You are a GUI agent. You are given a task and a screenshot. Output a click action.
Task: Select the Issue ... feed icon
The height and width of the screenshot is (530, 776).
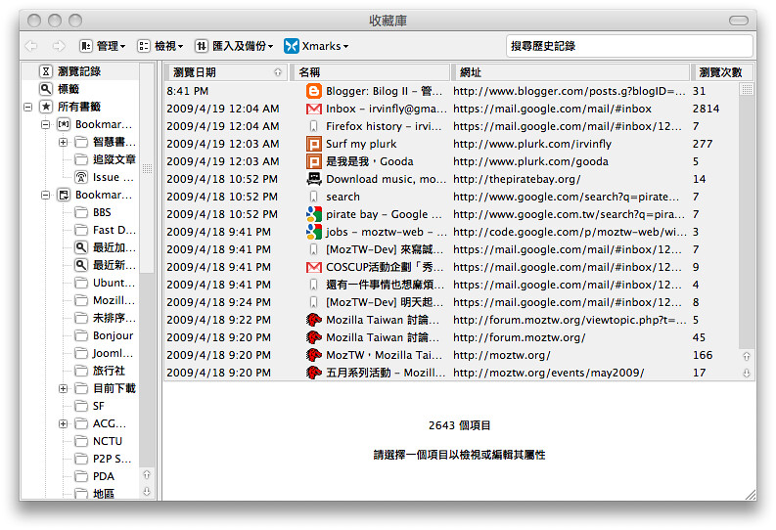point(81,177)
